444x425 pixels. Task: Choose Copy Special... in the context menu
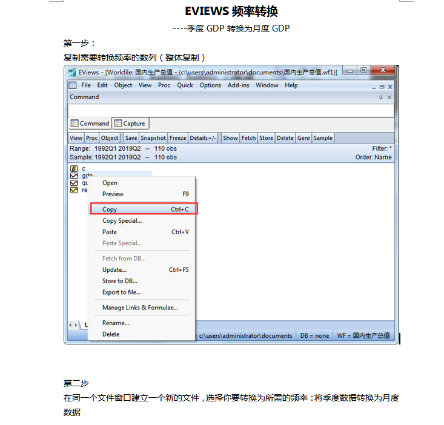click(142, 221)
